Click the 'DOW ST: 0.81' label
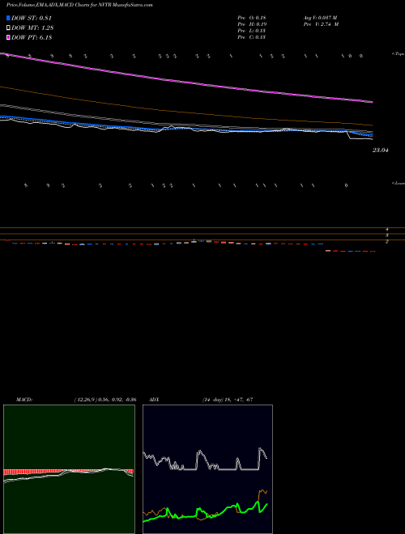This screenshot has width=405, height=534. (x=32, y=18)
